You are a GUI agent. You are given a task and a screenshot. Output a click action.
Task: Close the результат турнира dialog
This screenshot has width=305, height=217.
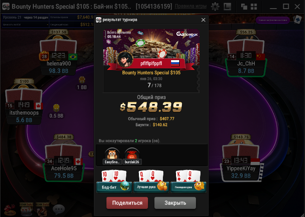[x=203, y=20]
